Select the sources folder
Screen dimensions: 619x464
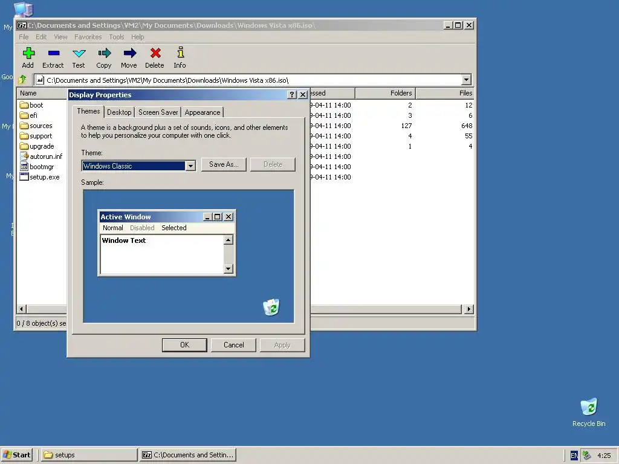[36, 126]
